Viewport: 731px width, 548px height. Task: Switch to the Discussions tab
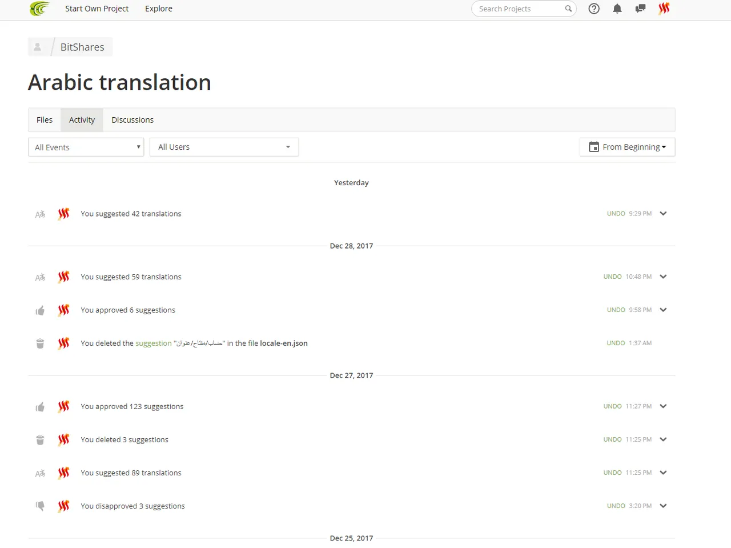(132, 120)
